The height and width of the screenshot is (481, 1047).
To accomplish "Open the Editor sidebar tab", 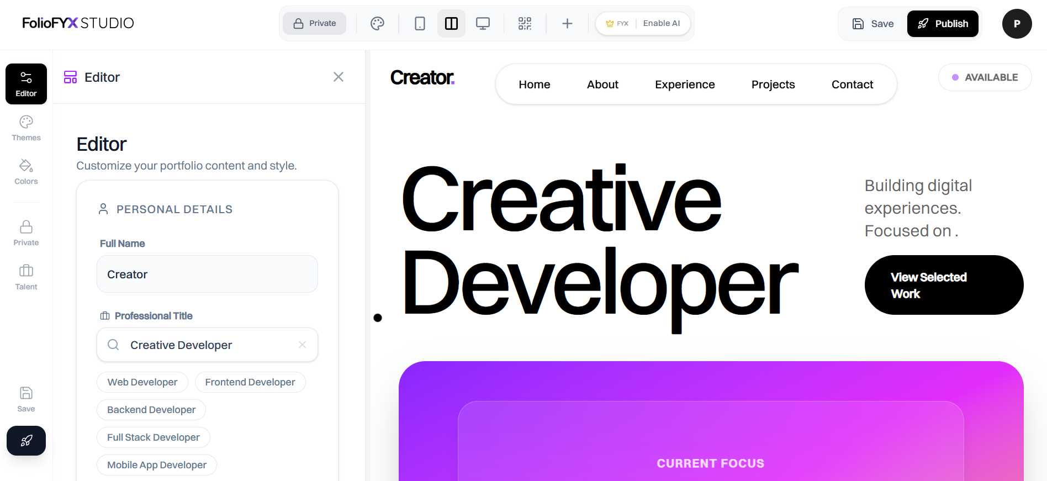I will pyautogui.click(x=26, y=84).
